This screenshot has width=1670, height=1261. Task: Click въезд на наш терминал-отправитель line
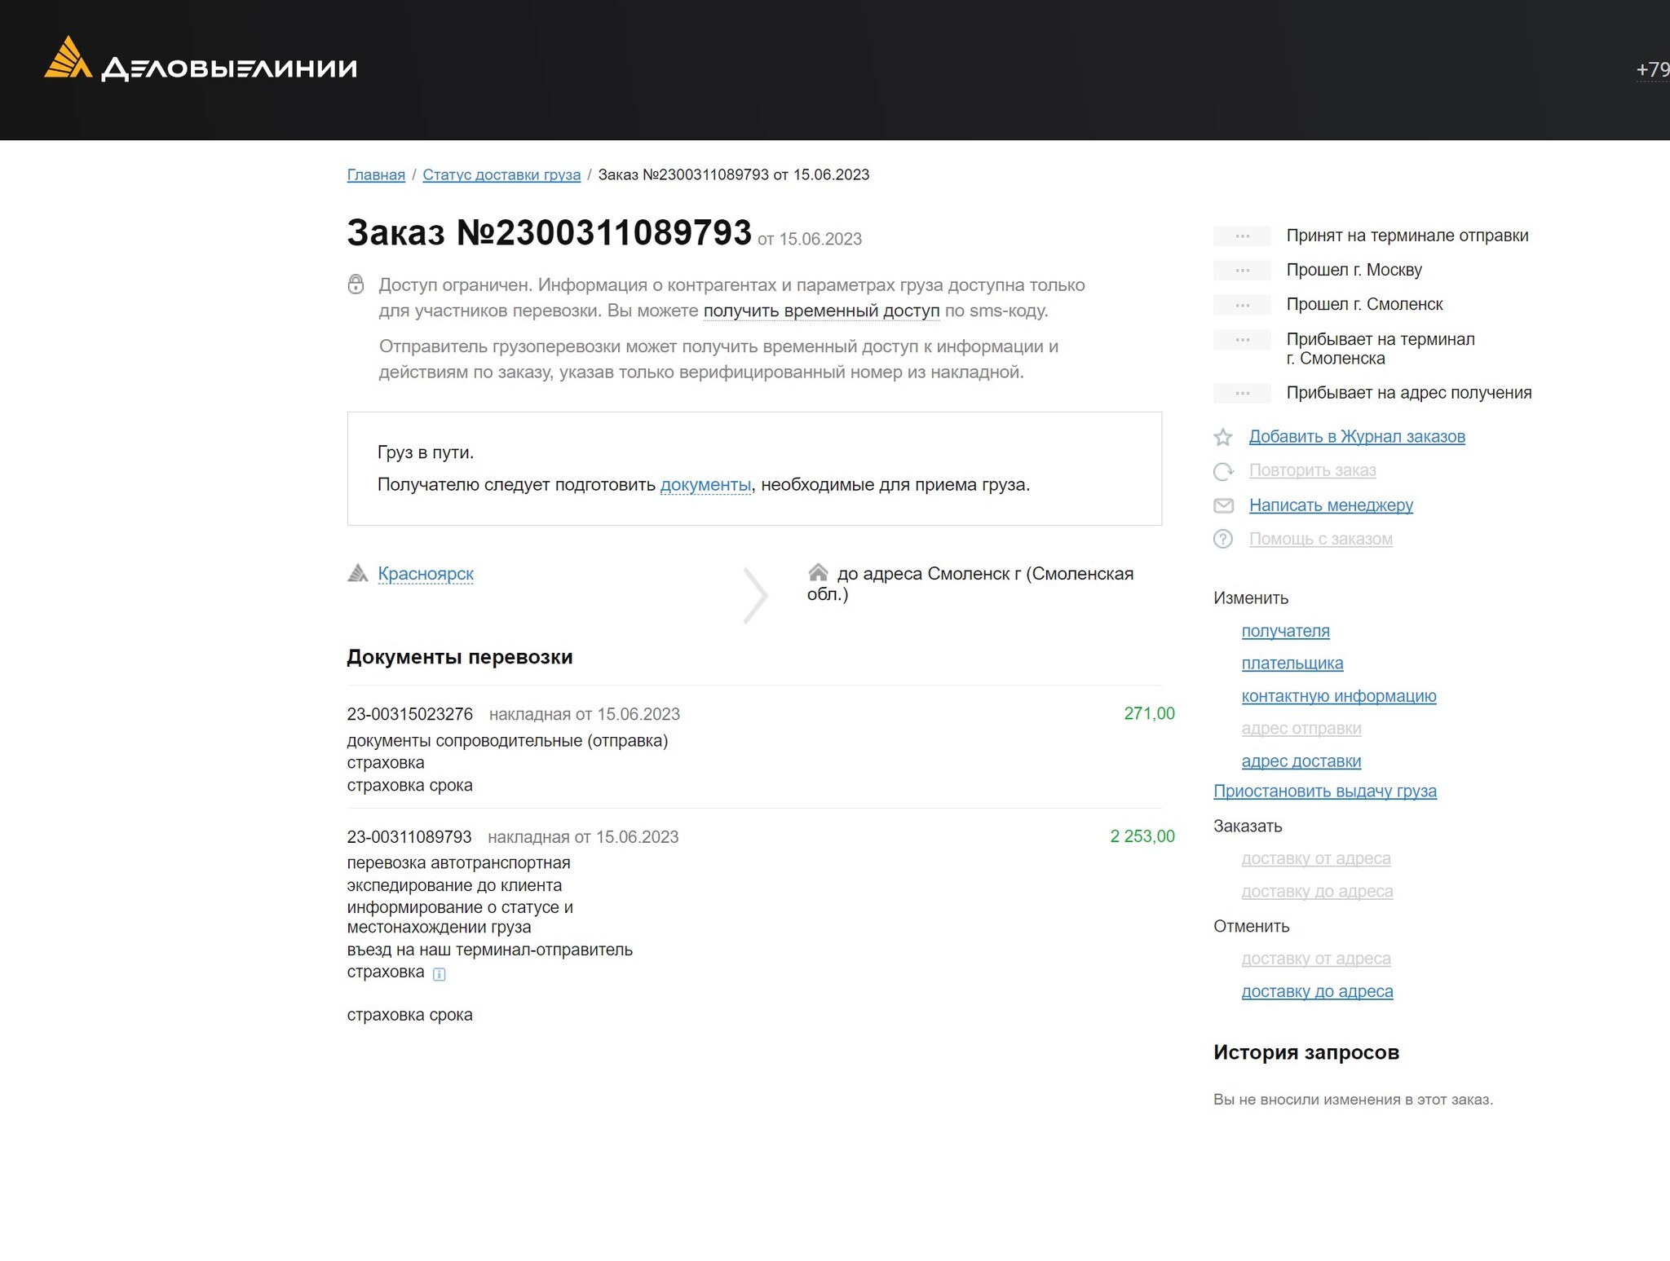click(x=489, y=950)
